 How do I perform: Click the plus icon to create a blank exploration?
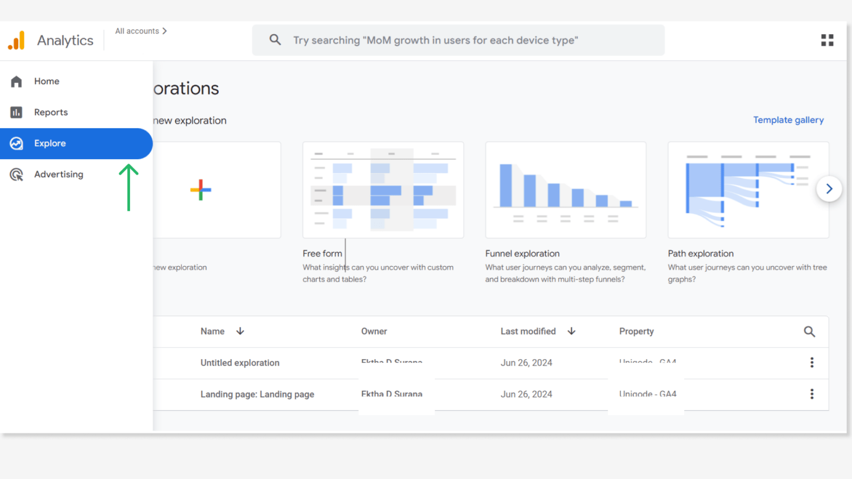click(201, 190)
